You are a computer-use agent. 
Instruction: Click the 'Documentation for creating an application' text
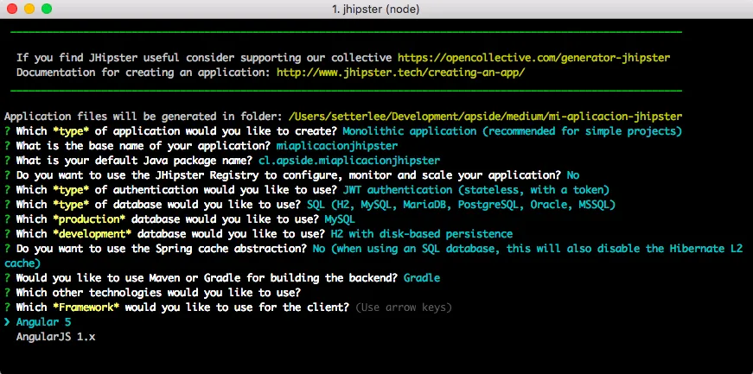[144, 73]
